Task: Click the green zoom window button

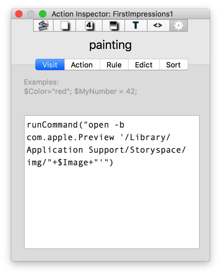Action: click(43, 14)
